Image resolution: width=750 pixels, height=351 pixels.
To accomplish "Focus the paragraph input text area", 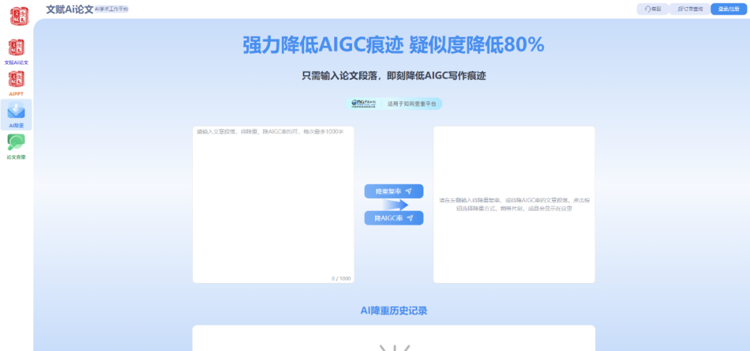I will [273, 204].
